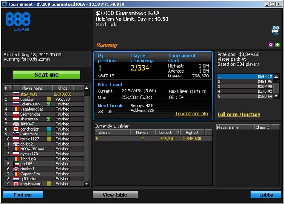
Task: Select player cinekzs1 row
Action: point(44,169)
